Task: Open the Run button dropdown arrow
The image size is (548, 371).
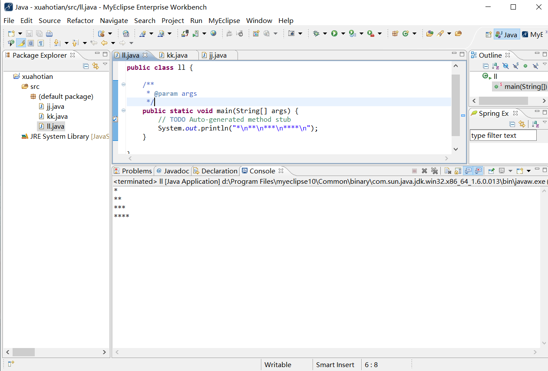Action: (x=343, y=33)
